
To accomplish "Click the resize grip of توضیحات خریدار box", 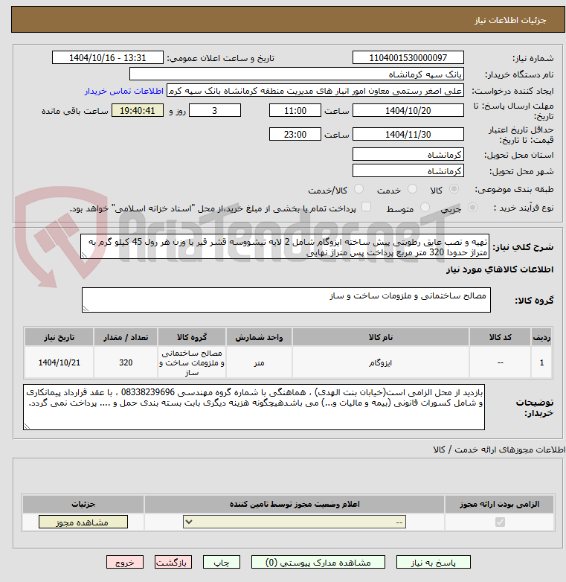I will [x=27, y=426].
